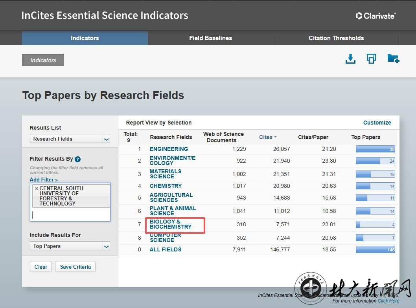The image size is (416, 308).
Task: Switch to the Indicators tab
Action: pos(85,38)
